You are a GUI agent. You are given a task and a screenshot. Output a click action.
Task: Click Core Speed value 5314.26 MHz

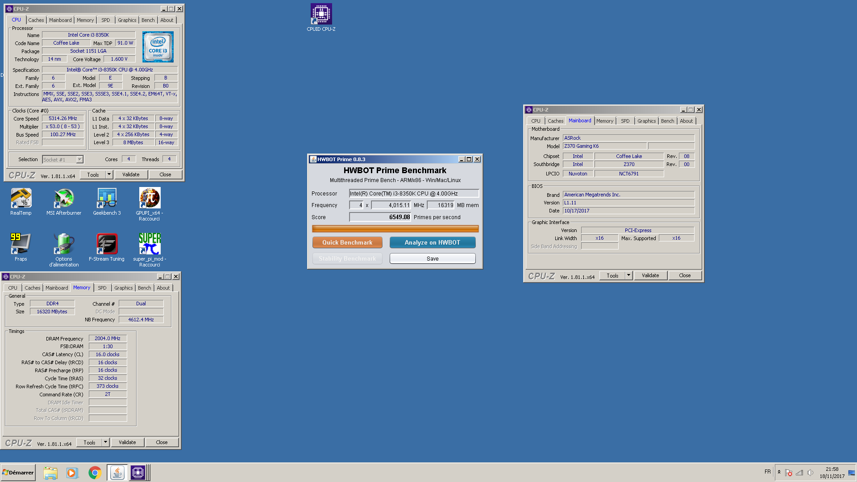(63, 118)
